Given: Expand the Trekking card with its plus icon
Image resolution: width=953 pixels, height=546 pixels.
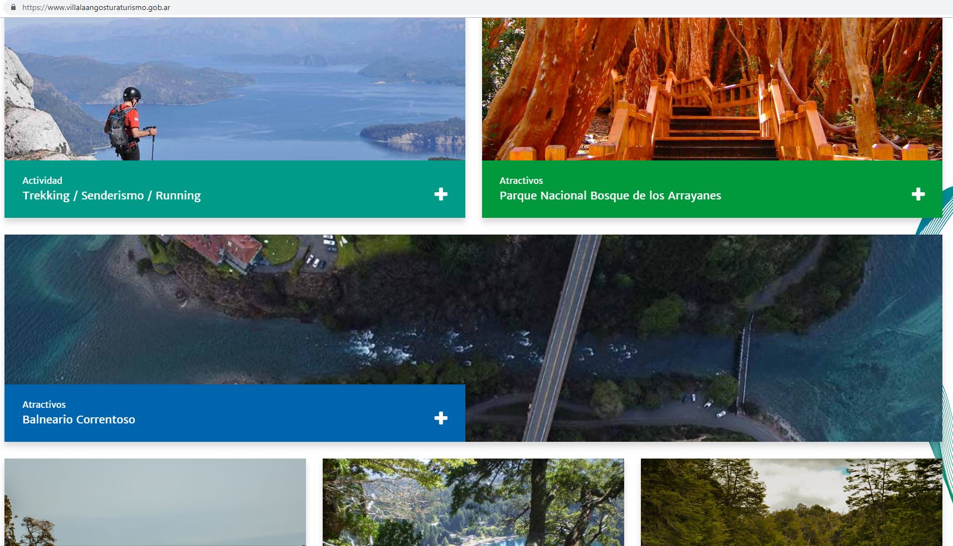Looking at the screenshot, I should coord(441,194).
